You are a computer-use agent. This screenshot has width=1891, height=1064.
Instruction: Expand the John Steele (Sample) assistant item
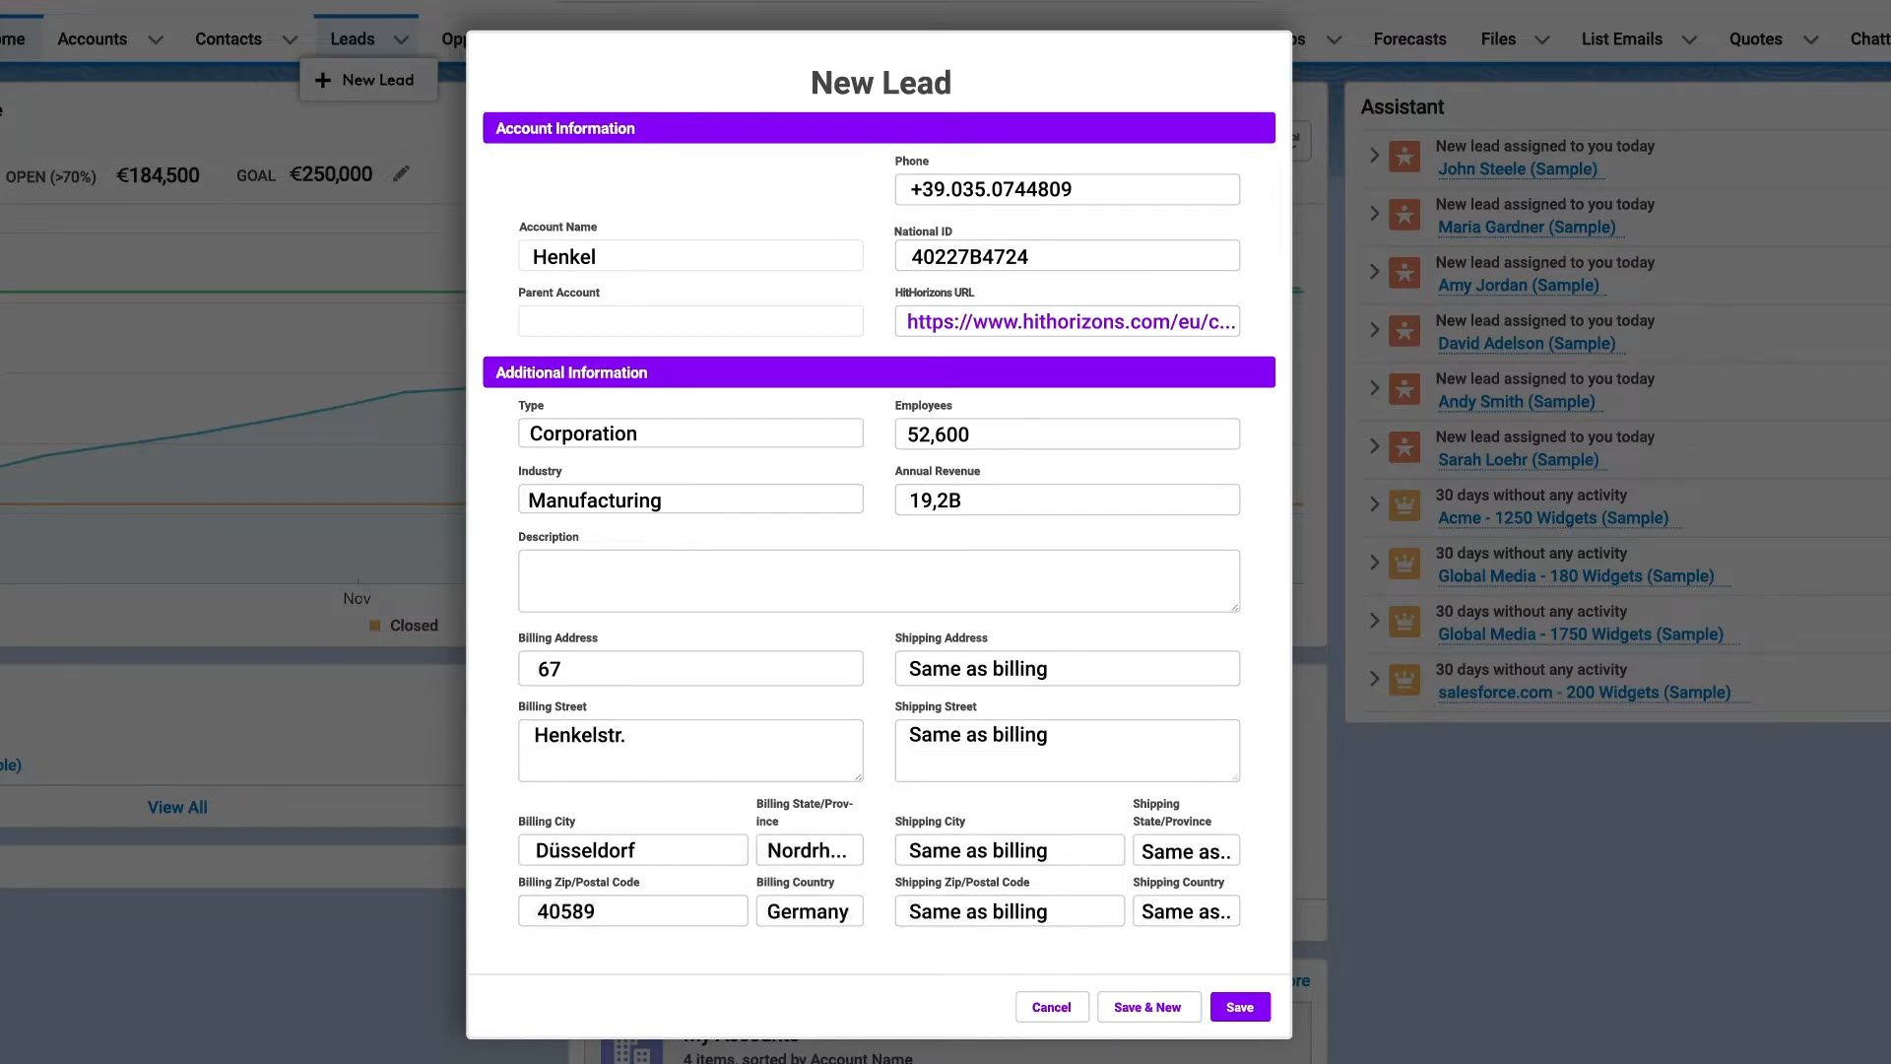(x=1374, y=155)
